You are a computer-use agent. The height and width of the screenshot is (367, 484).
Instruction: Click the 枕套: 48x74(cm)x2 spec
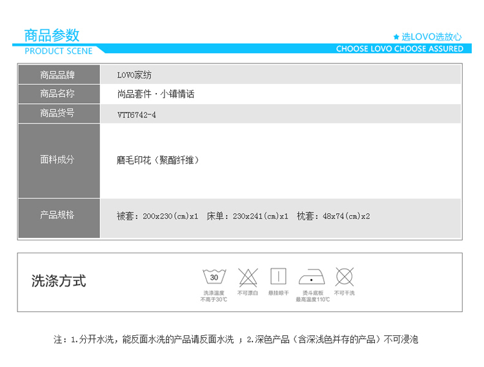click(x=334, y=216)
